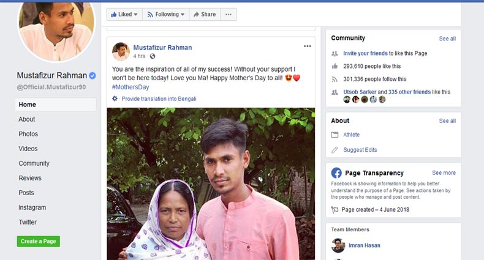The image size is (484, 260).
Task: Open the Following dropdown
Action: coord(166,14)
